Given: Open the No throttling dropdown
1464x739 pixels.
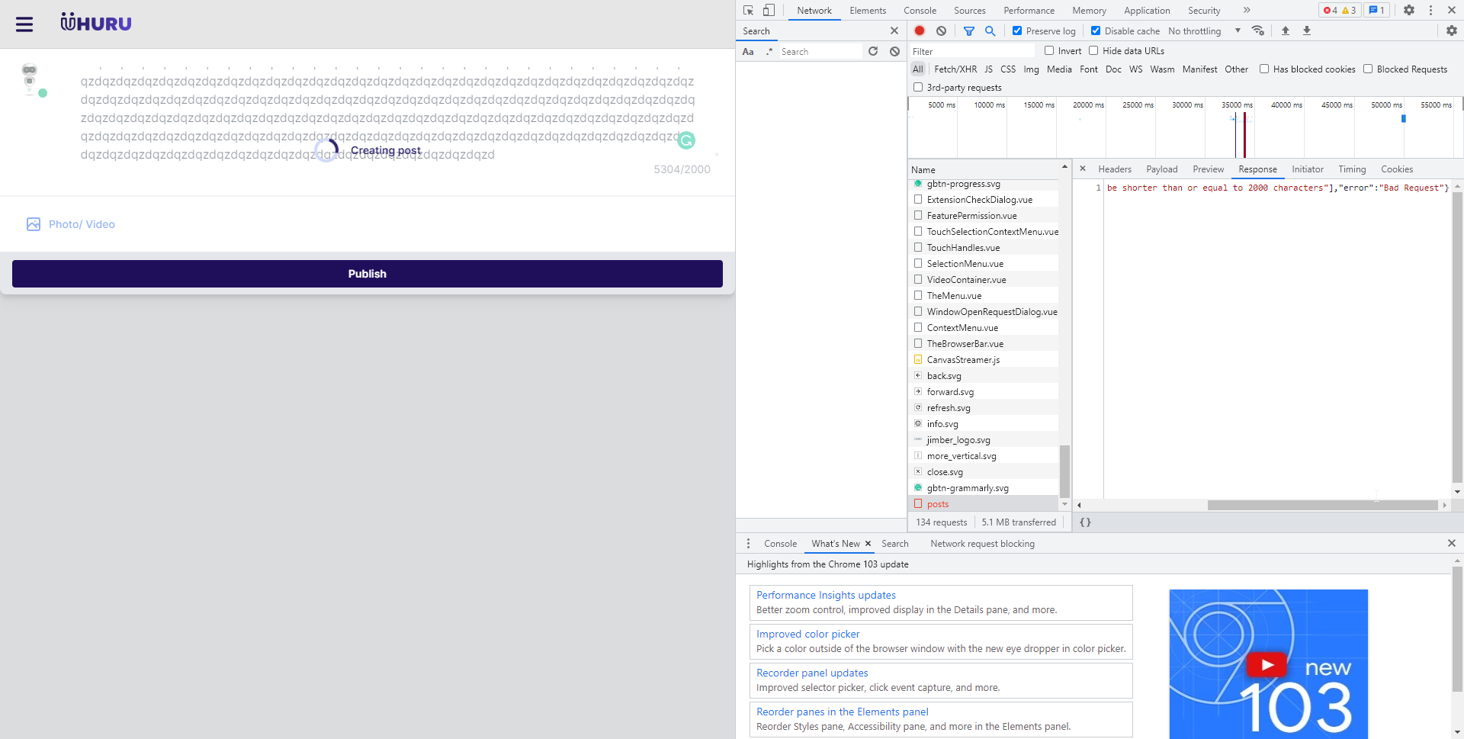Looking at the screenshot, I should (1202, 31).
